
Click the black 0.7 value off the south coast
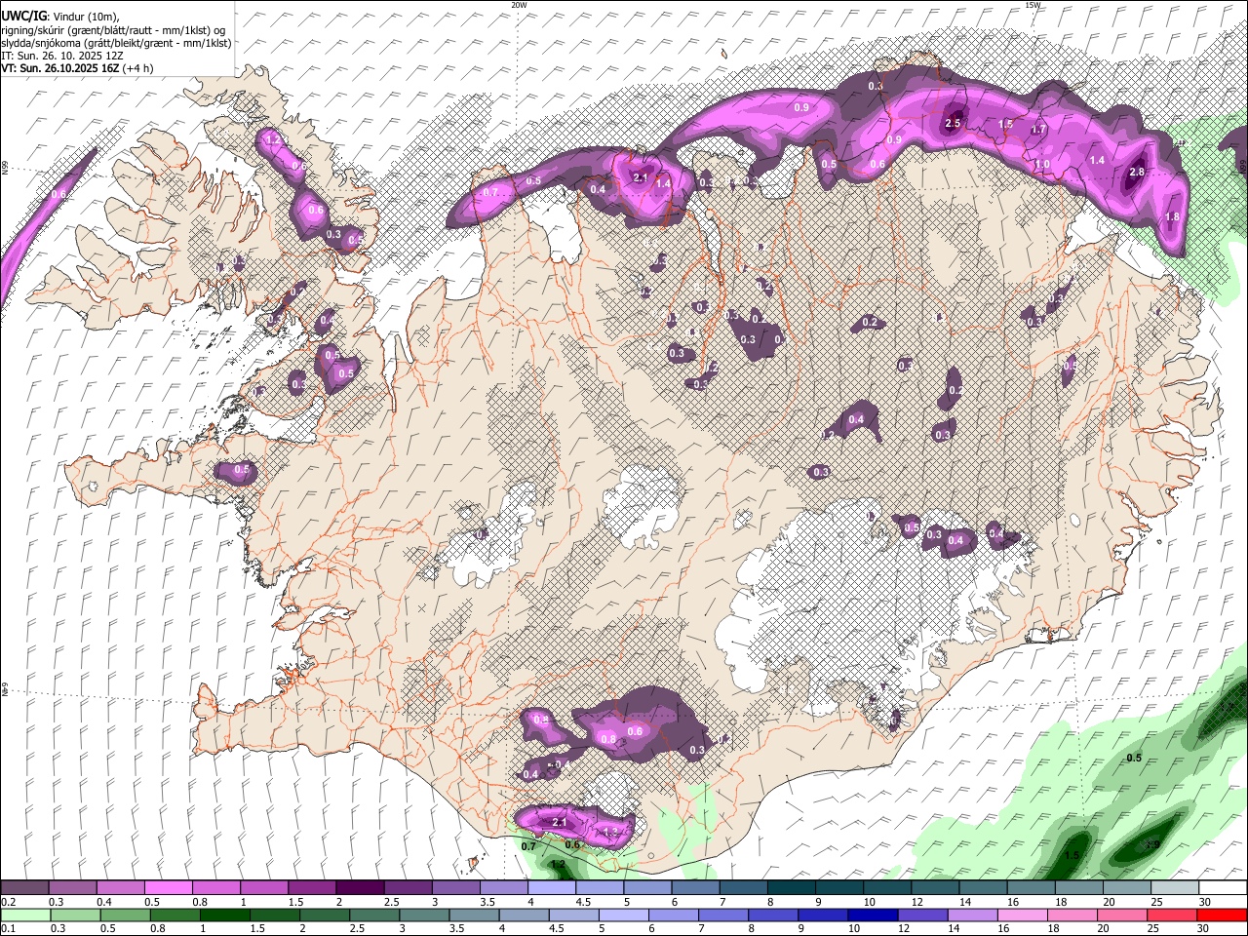pyautogui.click(x=528, y=846)
